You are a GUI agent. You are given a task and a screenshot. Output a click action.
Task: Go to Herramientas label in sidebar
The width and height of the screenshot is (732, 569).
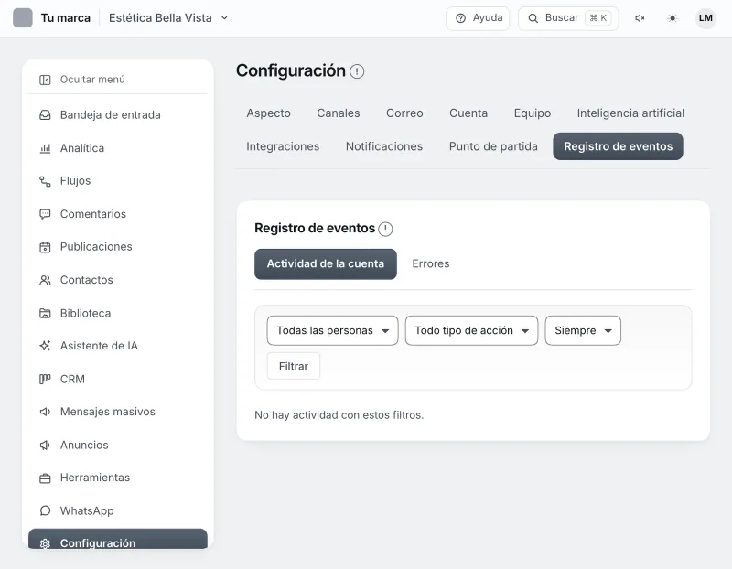tap(95, 478)
